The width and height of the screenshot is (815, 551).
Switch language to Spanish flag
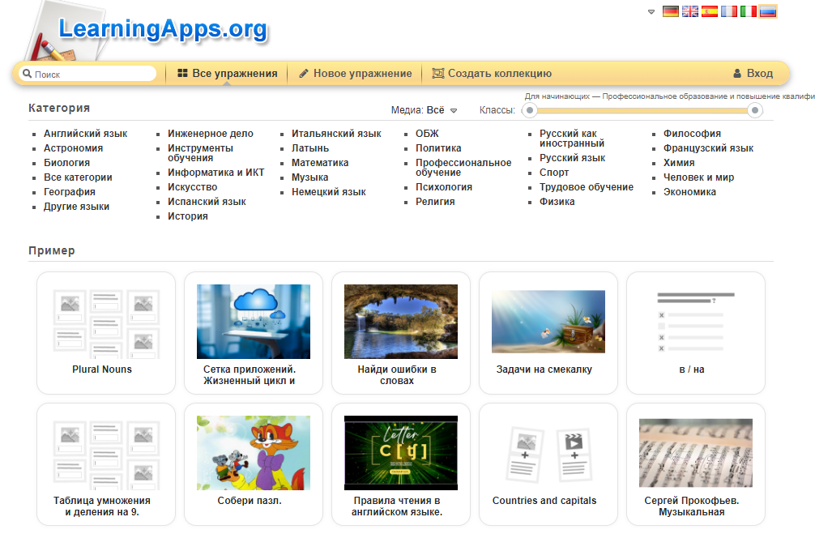tap(710, 11)
